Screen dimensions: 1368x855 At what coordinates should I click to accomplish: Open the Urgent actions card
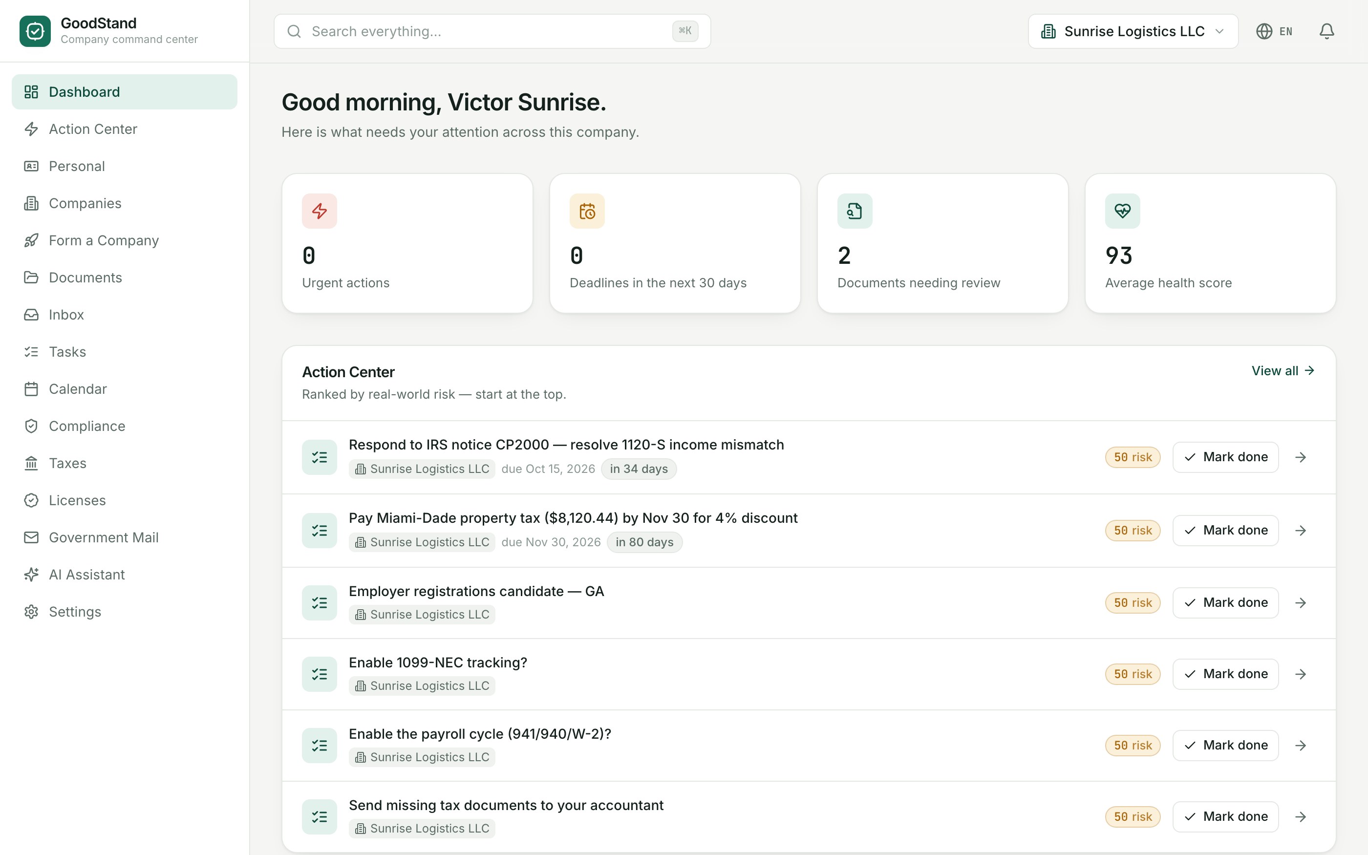pyautogui.click(x=407, y=243)
